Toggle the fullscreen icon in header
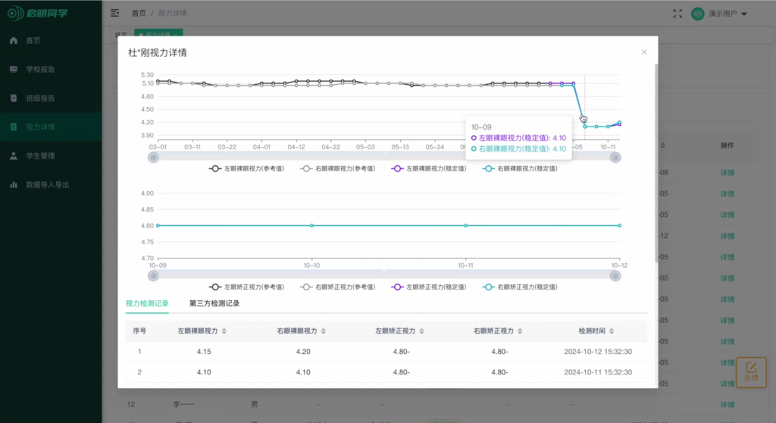This screenshot has height=423, width=776. (677, 13)
